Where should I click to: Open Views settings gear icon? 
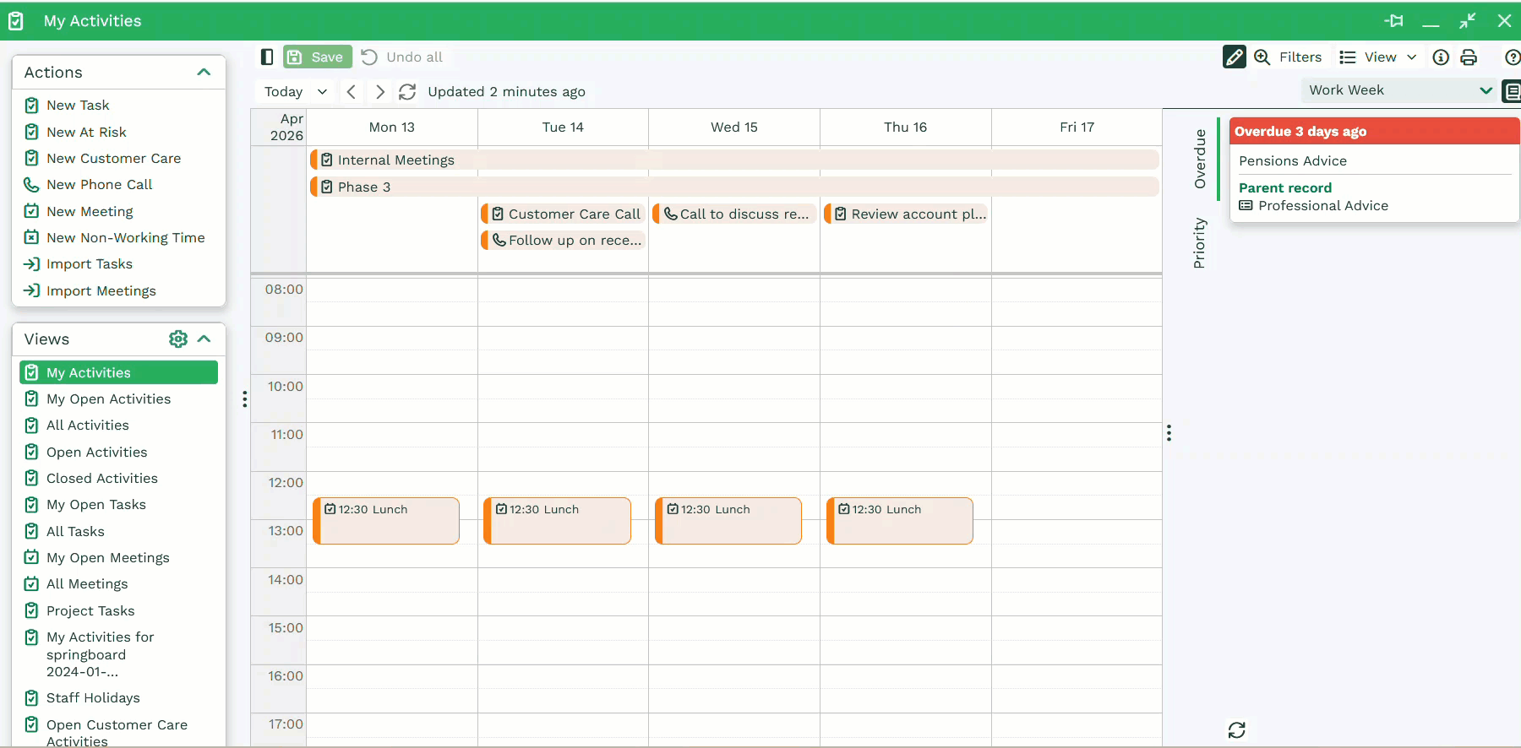point(178,339)
